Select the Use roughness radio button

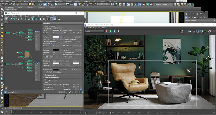pos(45,89)
